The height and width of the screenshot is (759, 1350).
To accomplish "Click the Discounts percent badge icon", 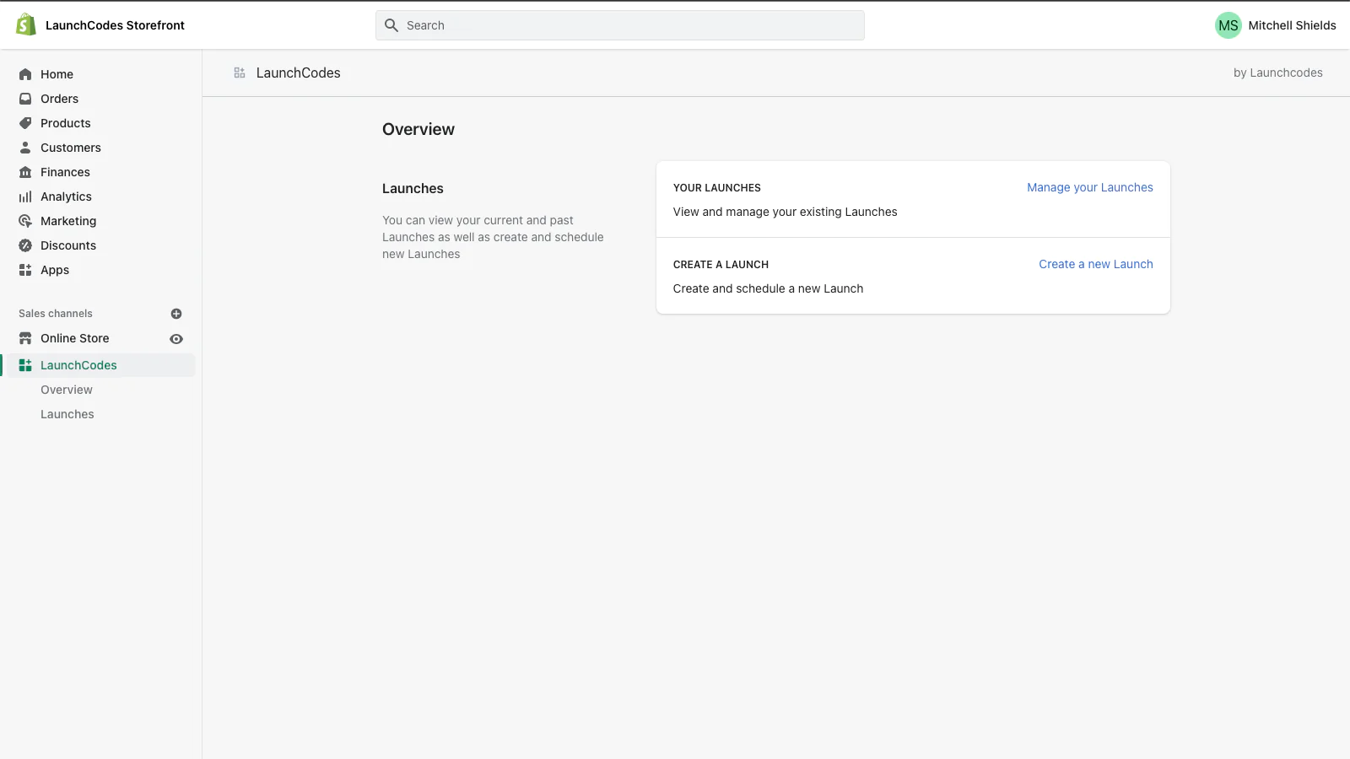I will click(x=25, y=245).
